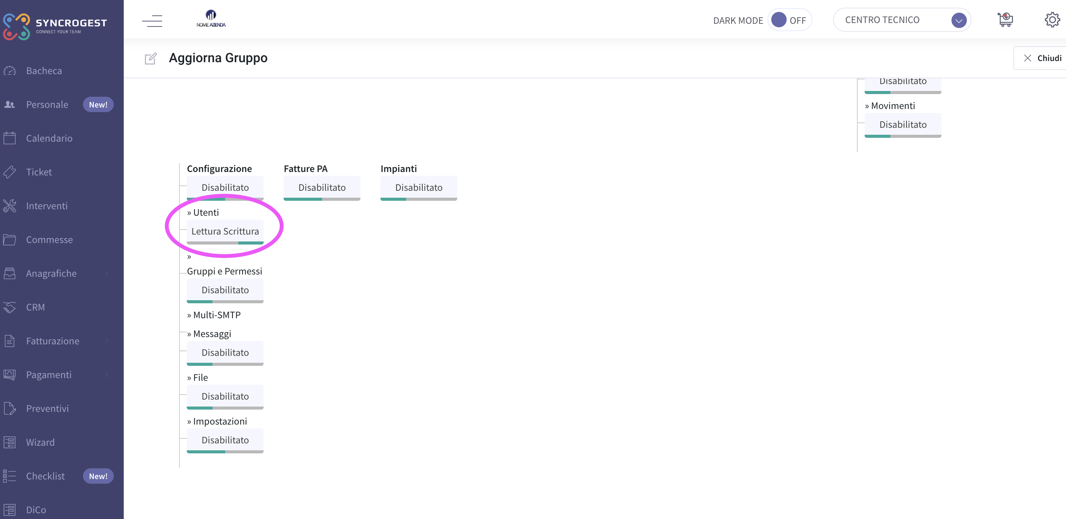Open the settings gear icon
The image size is (1066, 519).
[x=1052, y=20]
